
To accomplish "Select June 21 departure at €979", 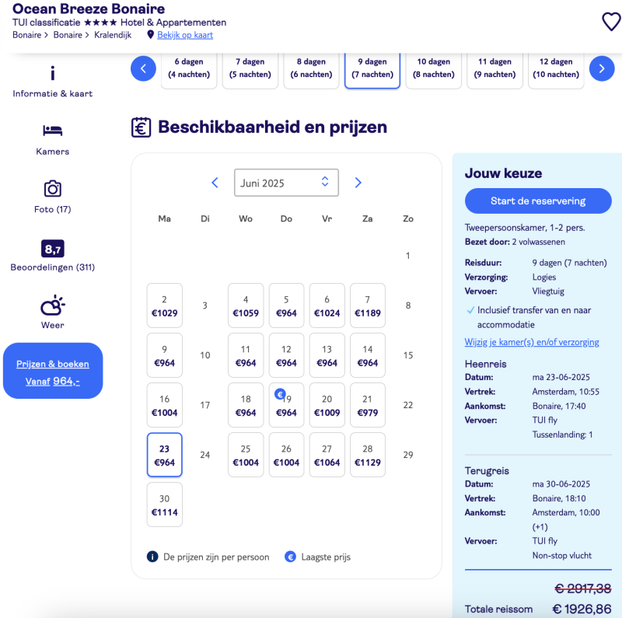I will click(368, 405).
